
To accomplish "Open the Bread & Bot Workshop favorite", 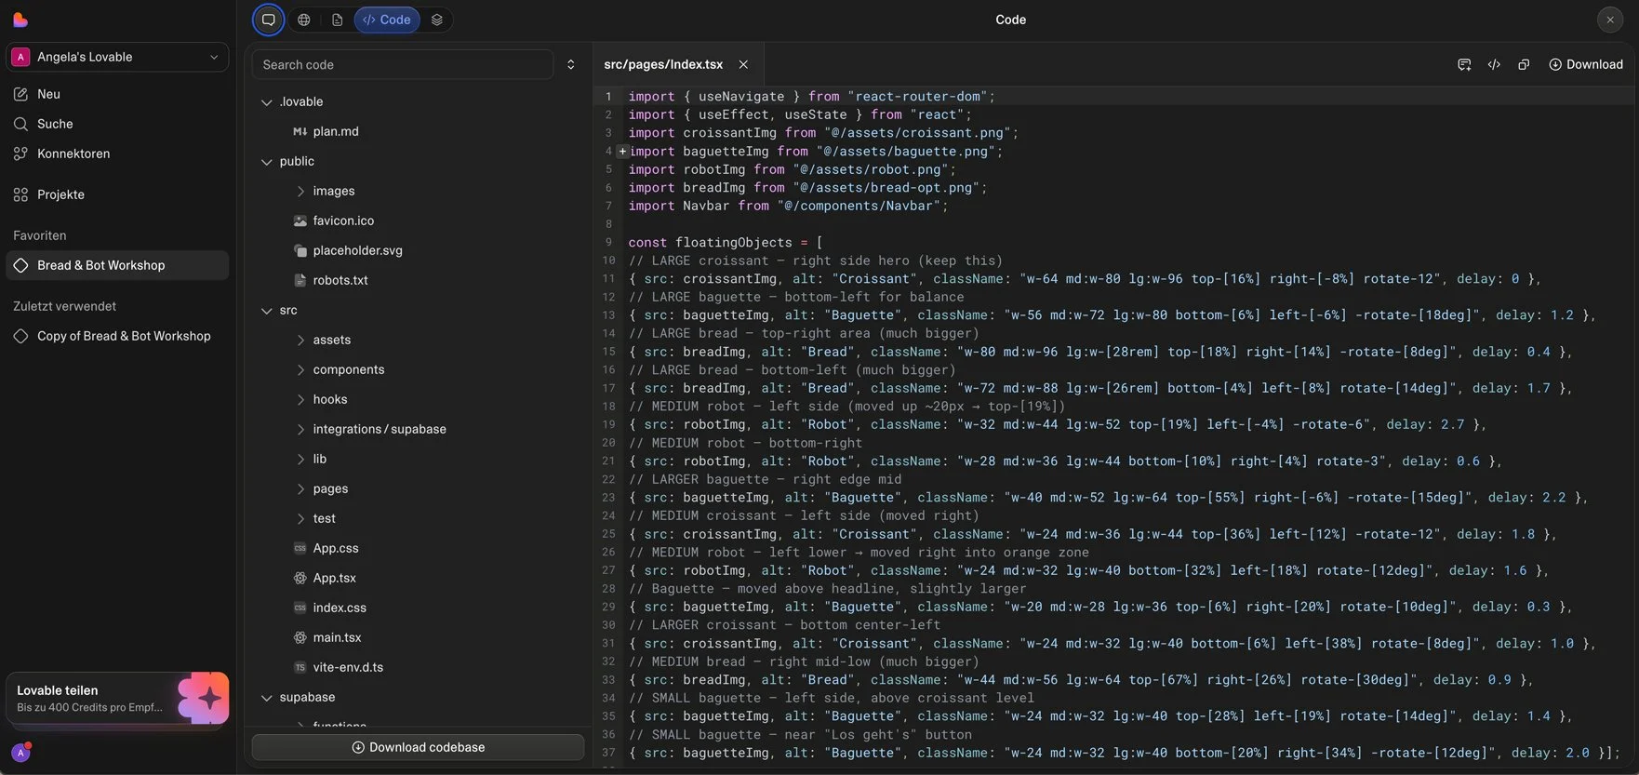I will click(117, 265).
